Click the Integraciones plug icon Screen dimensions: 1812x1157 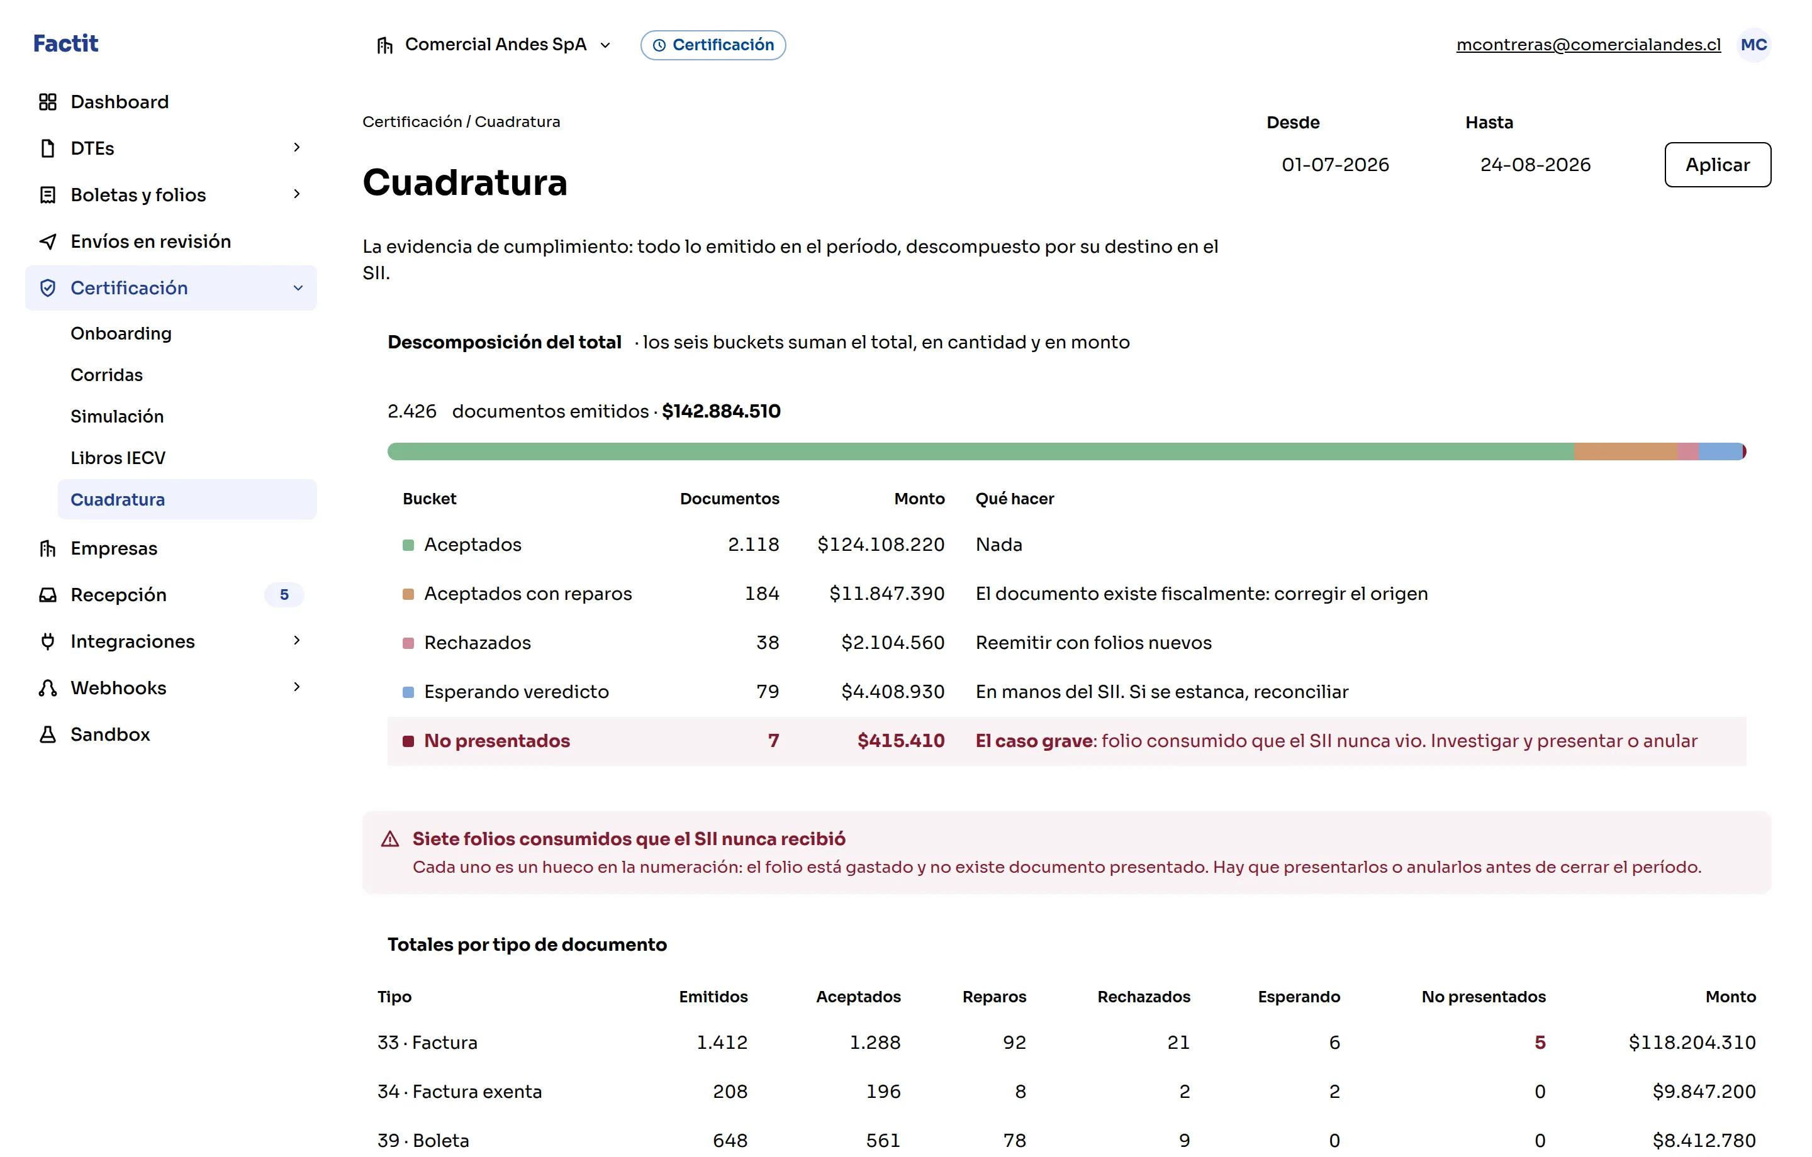pos(47,641)
